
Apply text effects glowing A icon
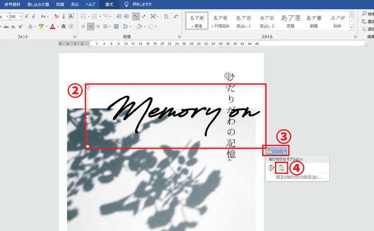point(30,26)
